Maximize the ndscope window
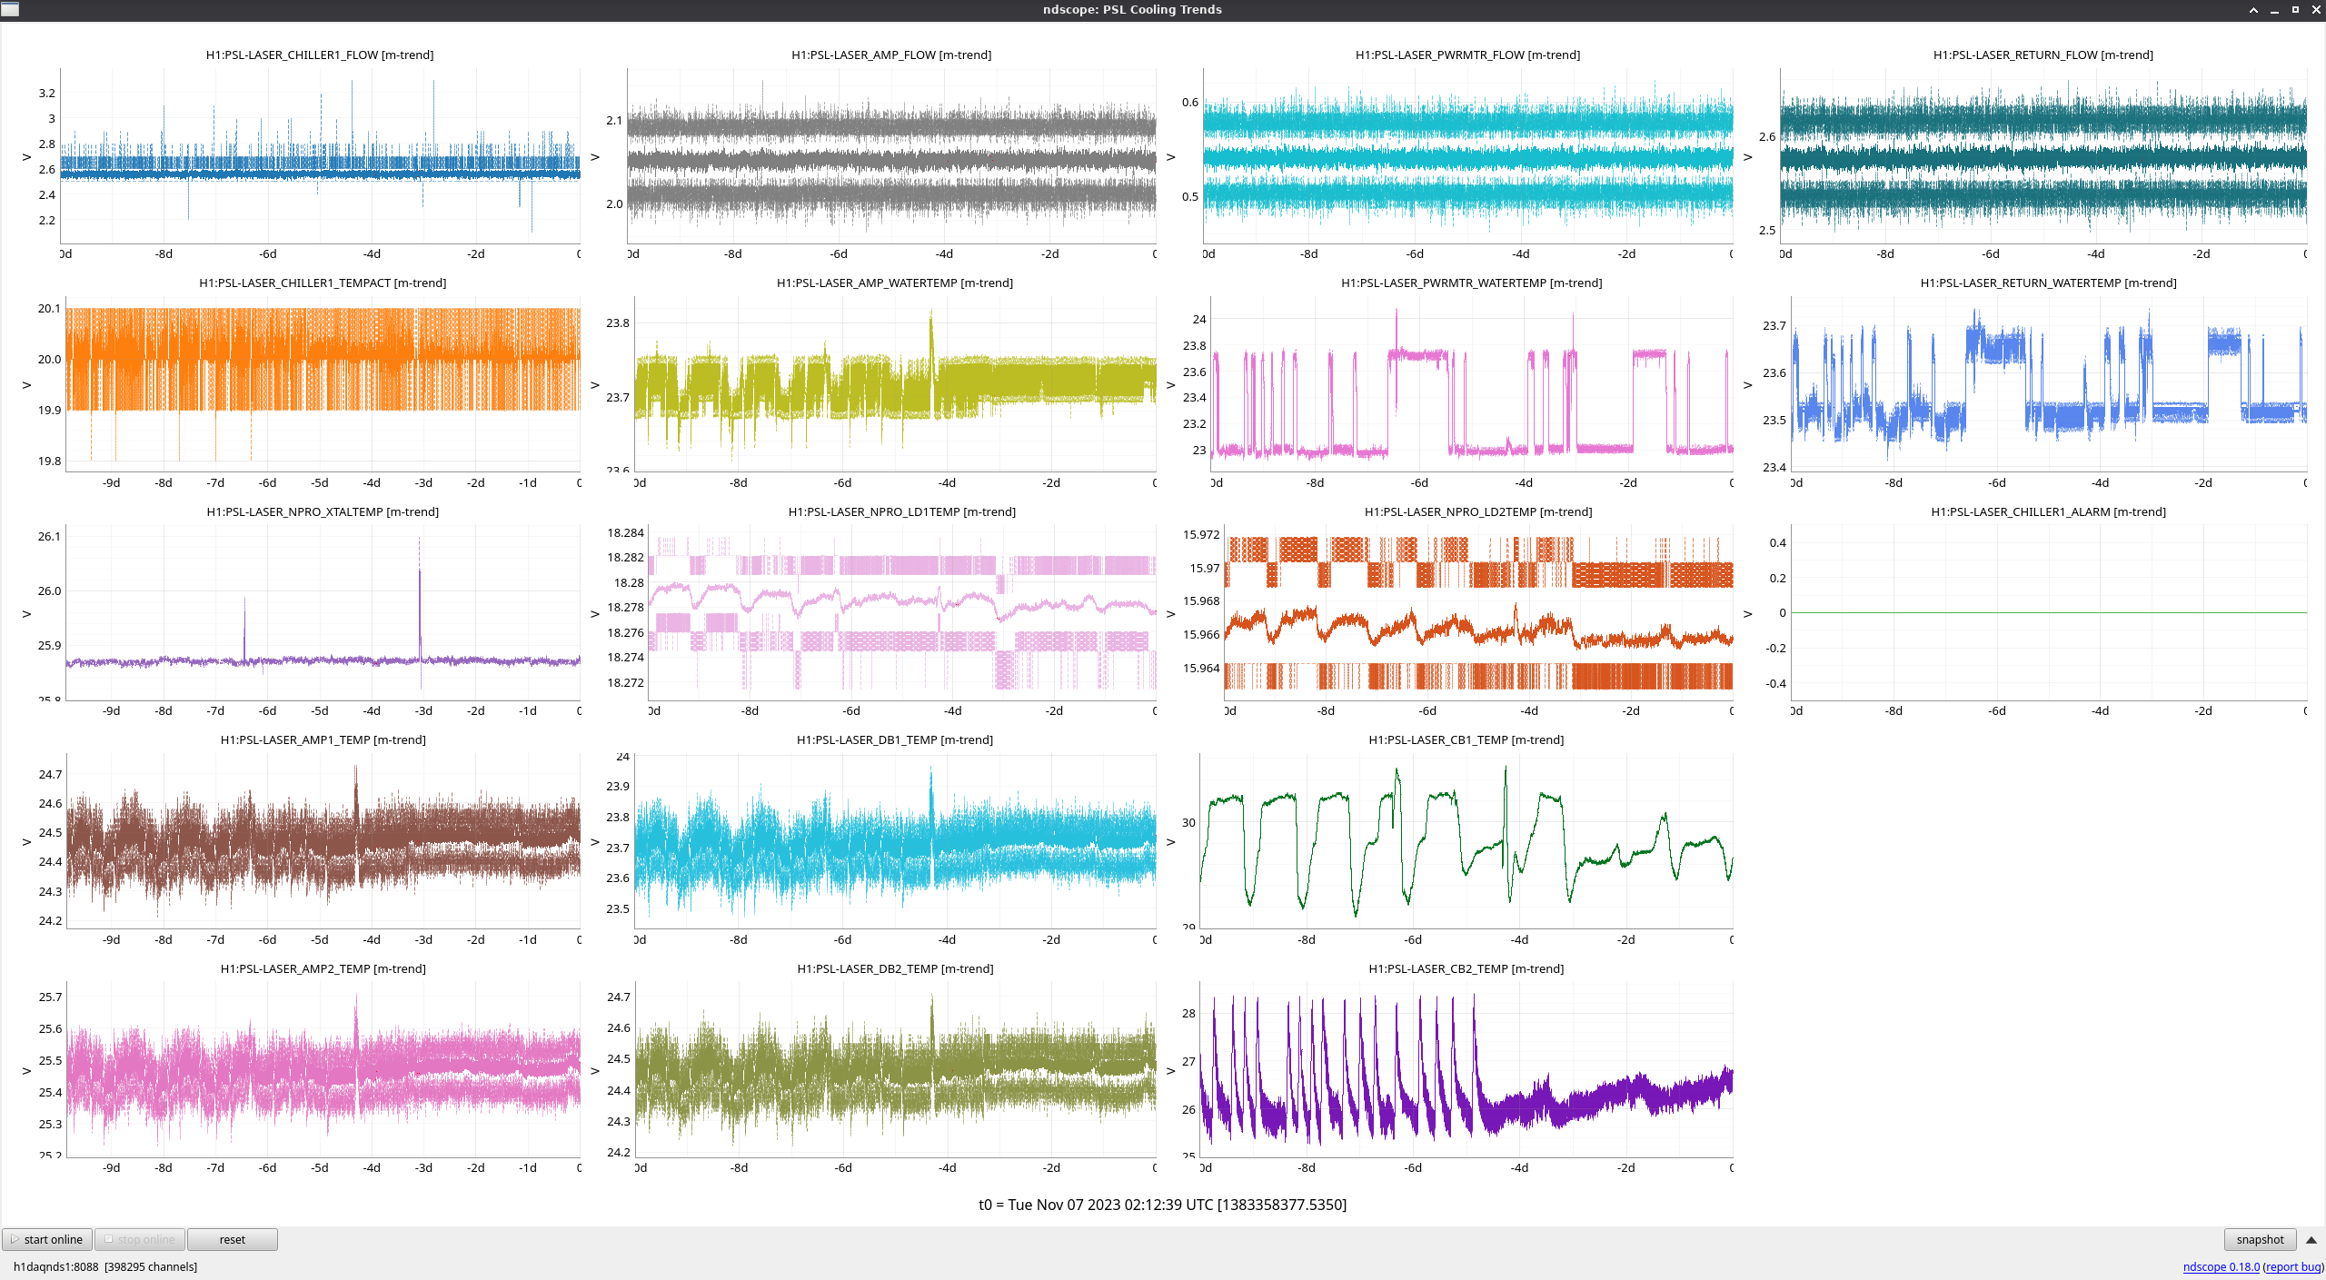Viewport: 2326px width, 1280px height. (2295, 10)
